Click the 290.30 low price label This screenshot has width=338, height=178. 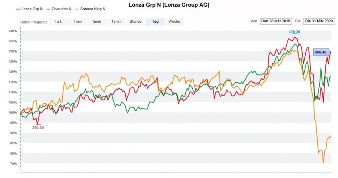[x=38, y=128]
